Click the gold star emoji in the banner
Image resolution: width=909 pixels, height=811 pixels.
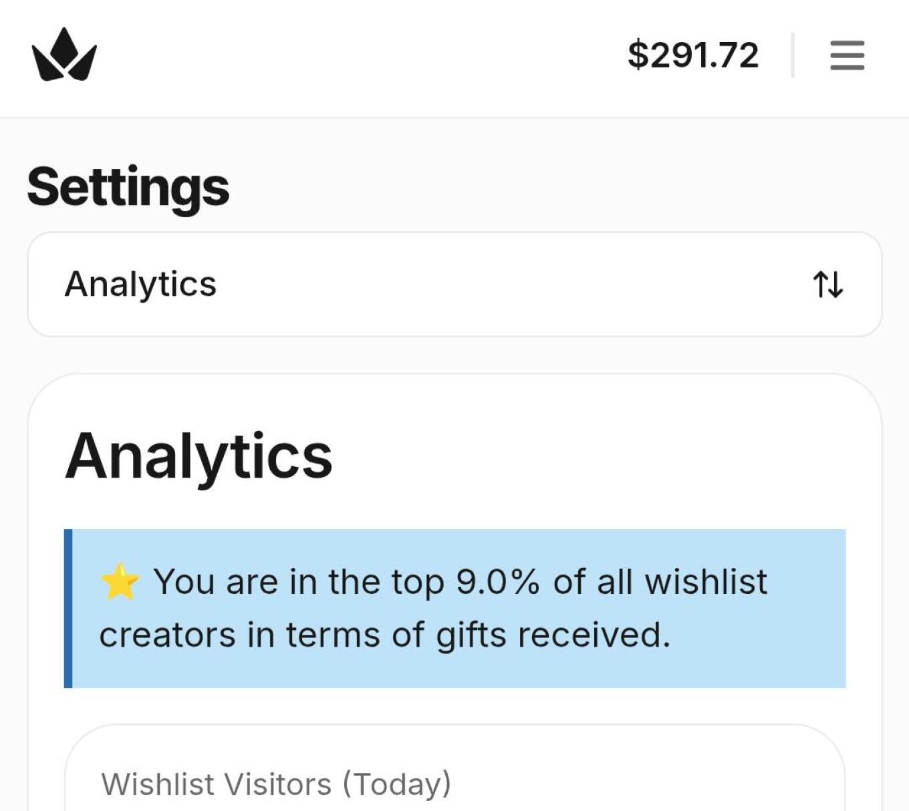[120, 581]
